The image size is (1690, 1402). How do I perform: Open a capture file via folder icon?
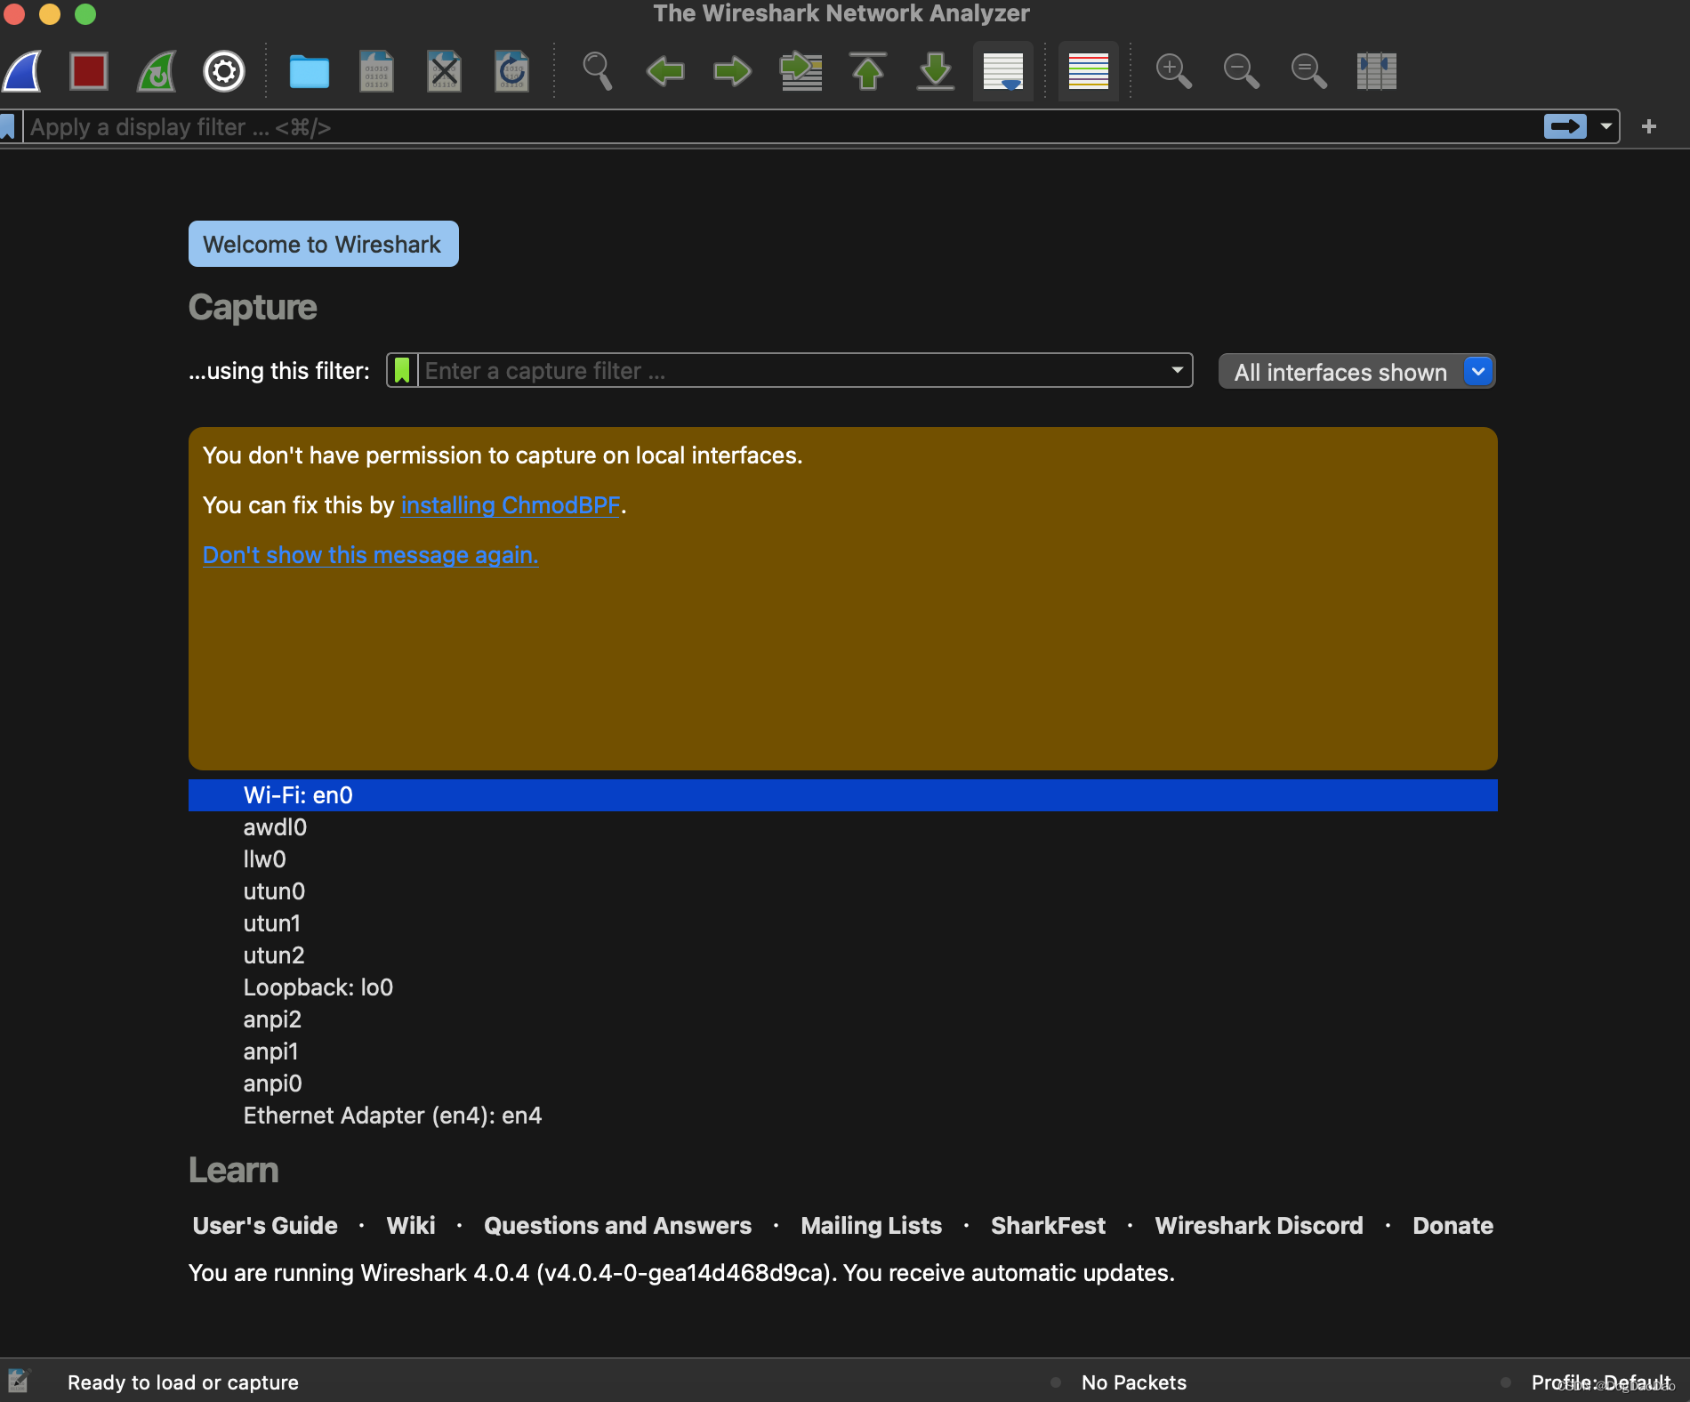coord(310,71)
